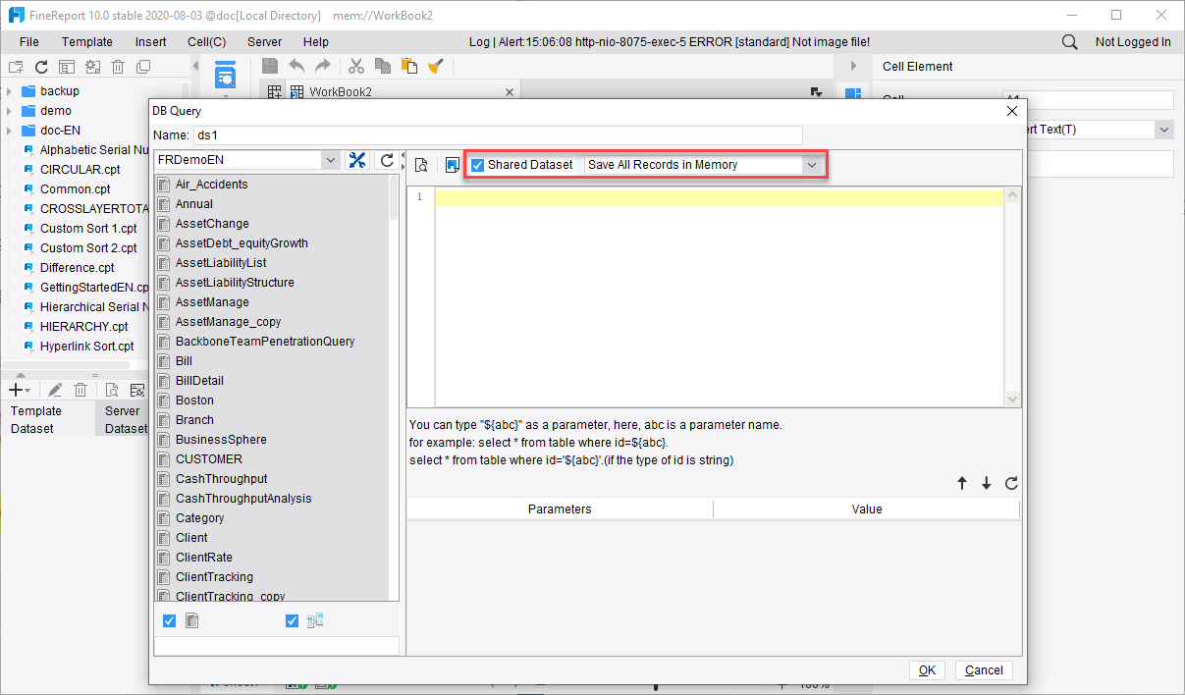Viewport: 1185px width, 695px height.
Task: Refresh the template file tree
Action: coord(41,67)
